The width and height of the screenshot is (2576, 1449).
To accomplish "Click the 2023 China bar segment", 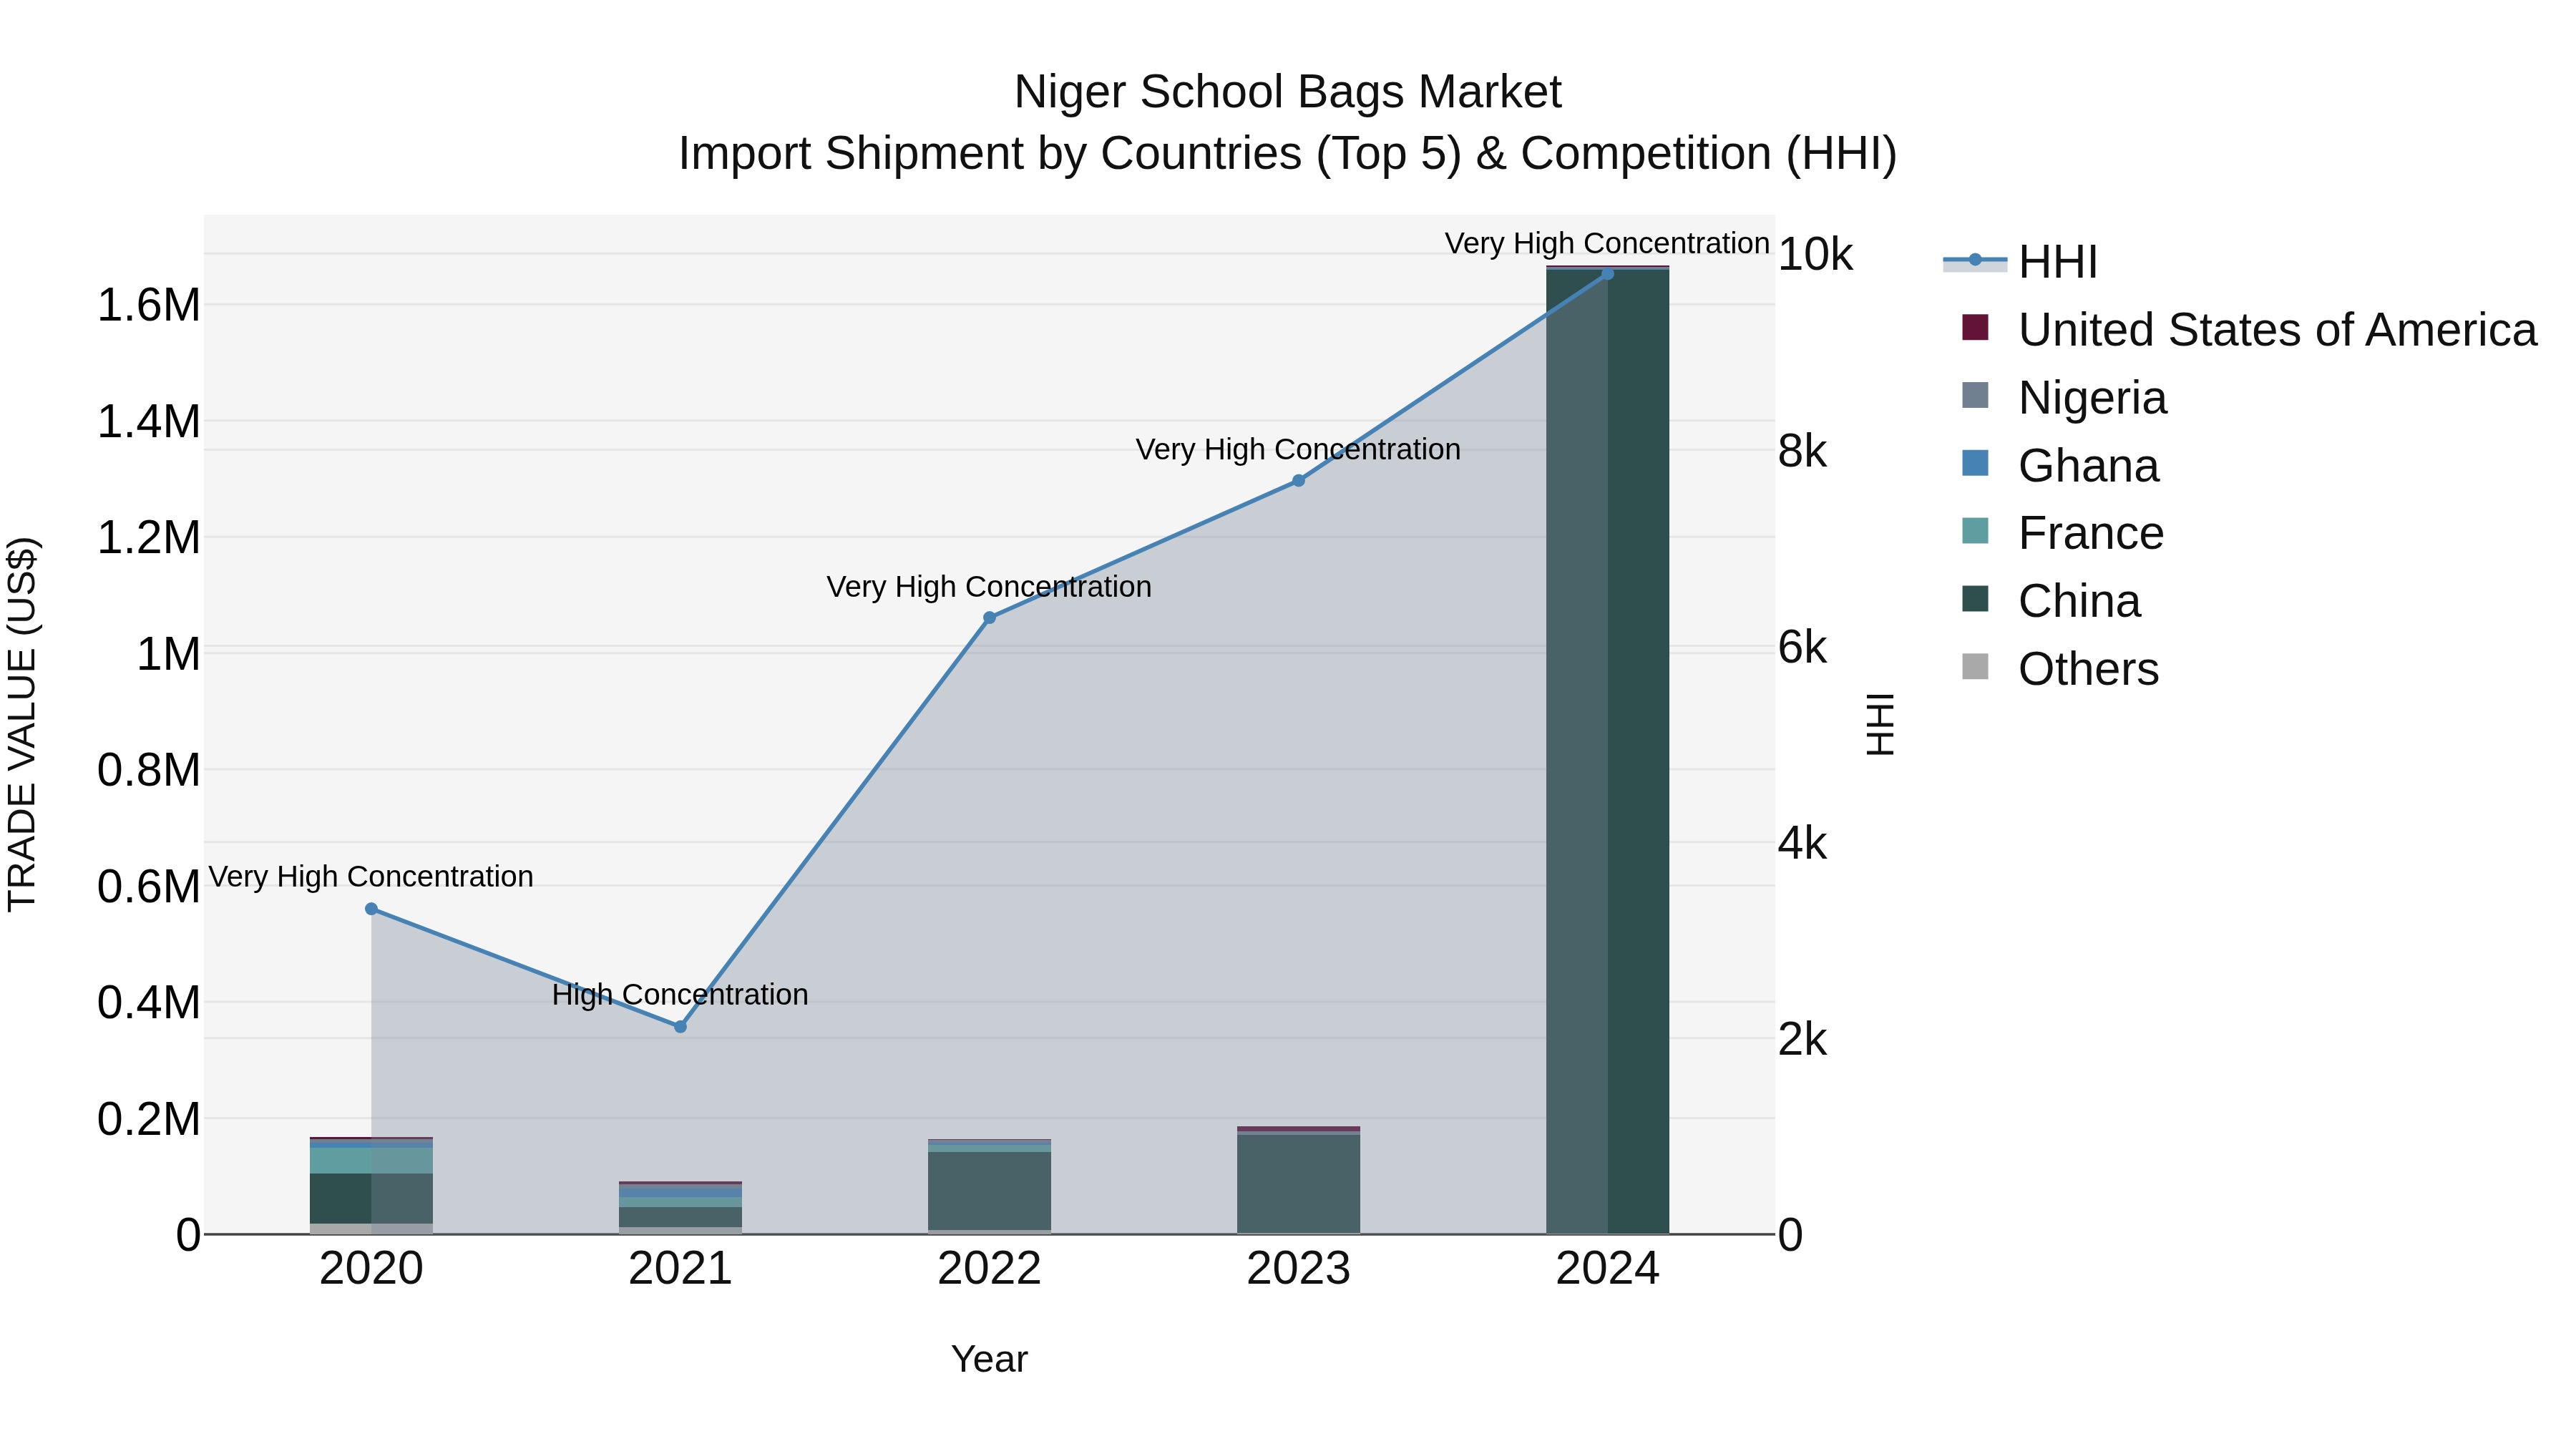I will [1298, 1184].
